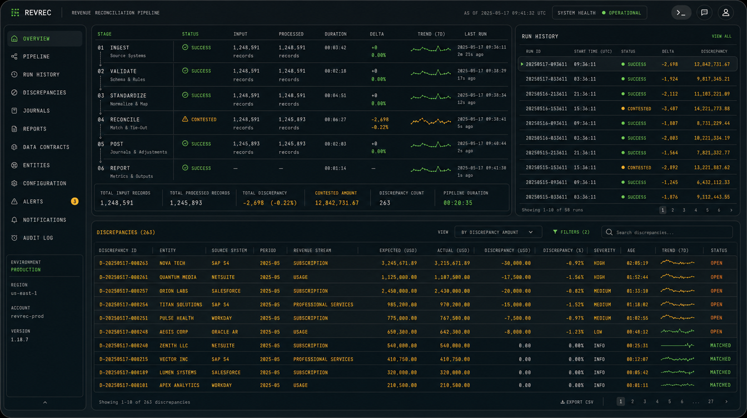747x418 pixels.
Task: Open the user profile icon
Action: pos(725,12)
